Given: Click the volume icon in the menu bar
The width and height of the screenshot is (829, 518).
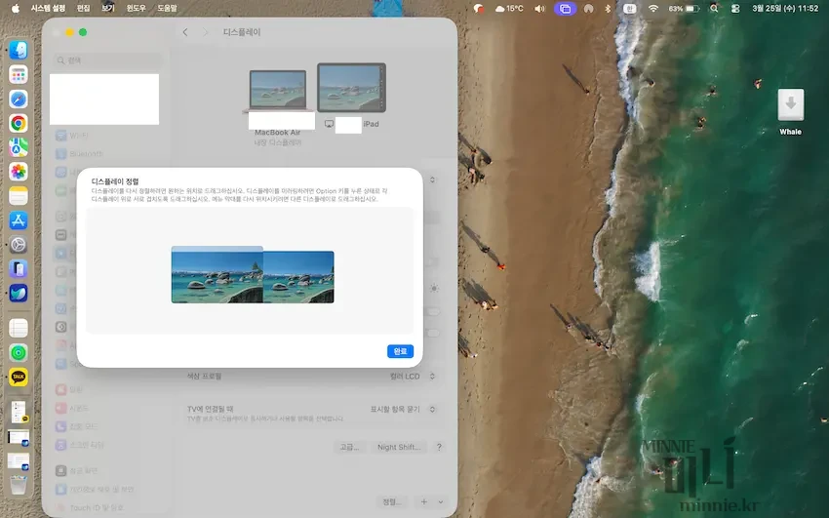Looking at the screenshot, I should (x=539, y=9).
